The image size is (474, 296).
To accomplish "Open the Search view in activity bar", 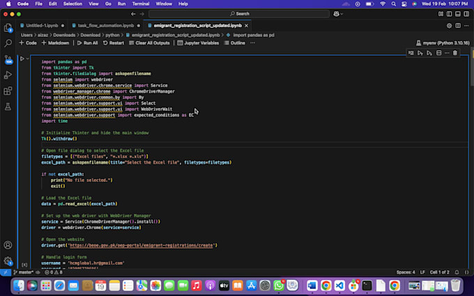I will tap(8, 43).
